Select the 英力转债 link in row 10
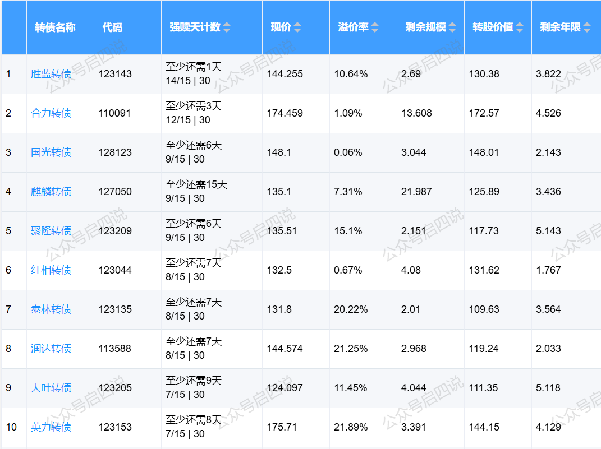Screen dimensions: 601x449 [x=51, y=427]
